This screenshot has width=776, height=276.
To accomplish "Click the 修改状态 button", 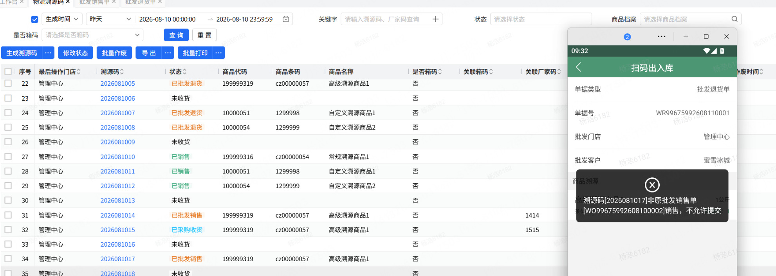I will click(x=76, y=53).
